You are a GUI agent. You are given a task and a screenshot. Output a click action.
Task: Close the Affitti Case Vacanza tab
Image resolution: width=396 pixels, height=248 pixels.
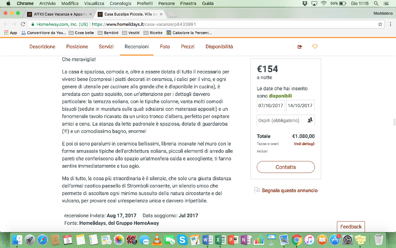(x=90, y=14)
